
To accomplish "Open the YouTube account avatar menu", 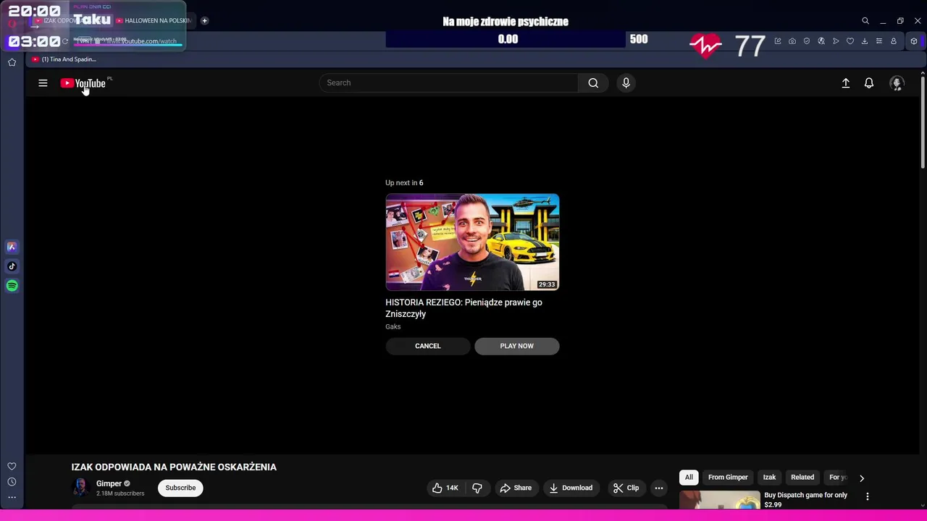I will [897, 83].
